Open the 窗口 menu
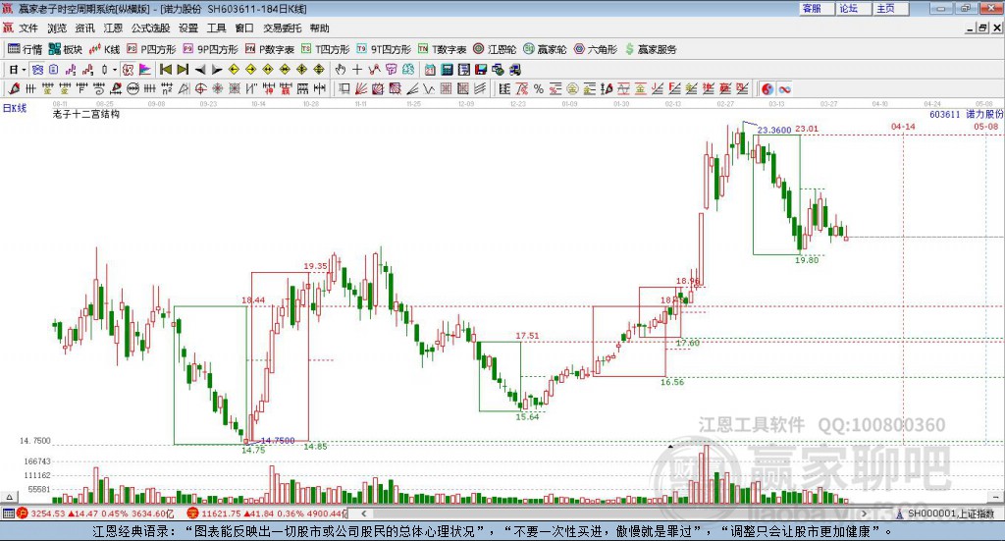 pos(244,28)
